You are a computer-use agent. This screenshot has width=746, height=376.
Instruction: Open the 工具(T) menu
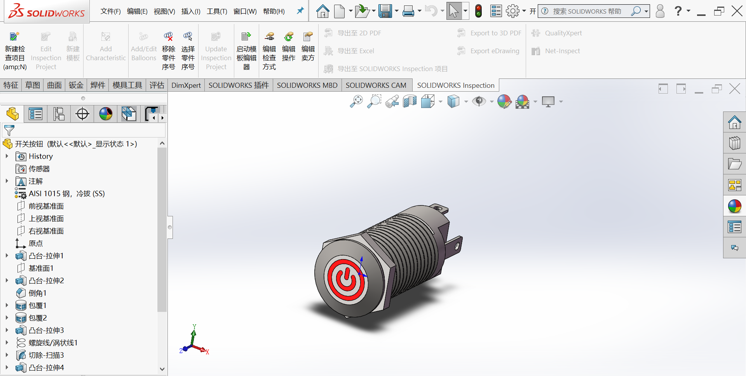[x=217, y=11]
